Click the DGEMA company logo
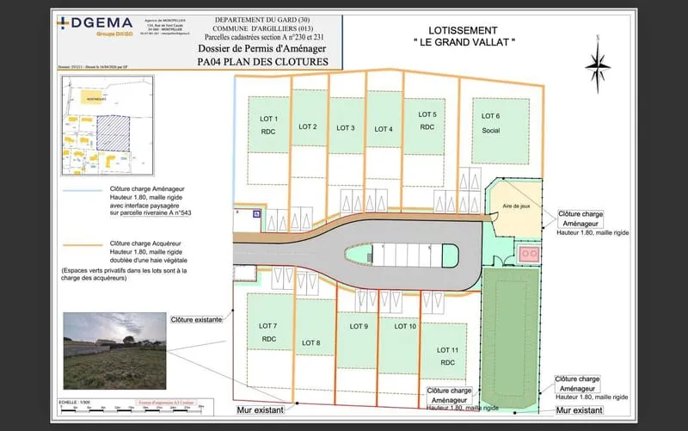This screenshot has width=688, height=431. (x=95, y=25)
